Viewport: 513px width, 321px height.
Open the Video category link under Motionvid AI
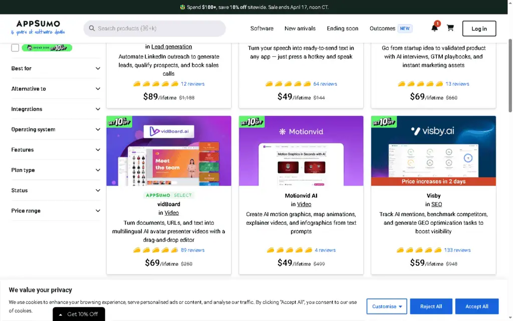tap(304, 205)
